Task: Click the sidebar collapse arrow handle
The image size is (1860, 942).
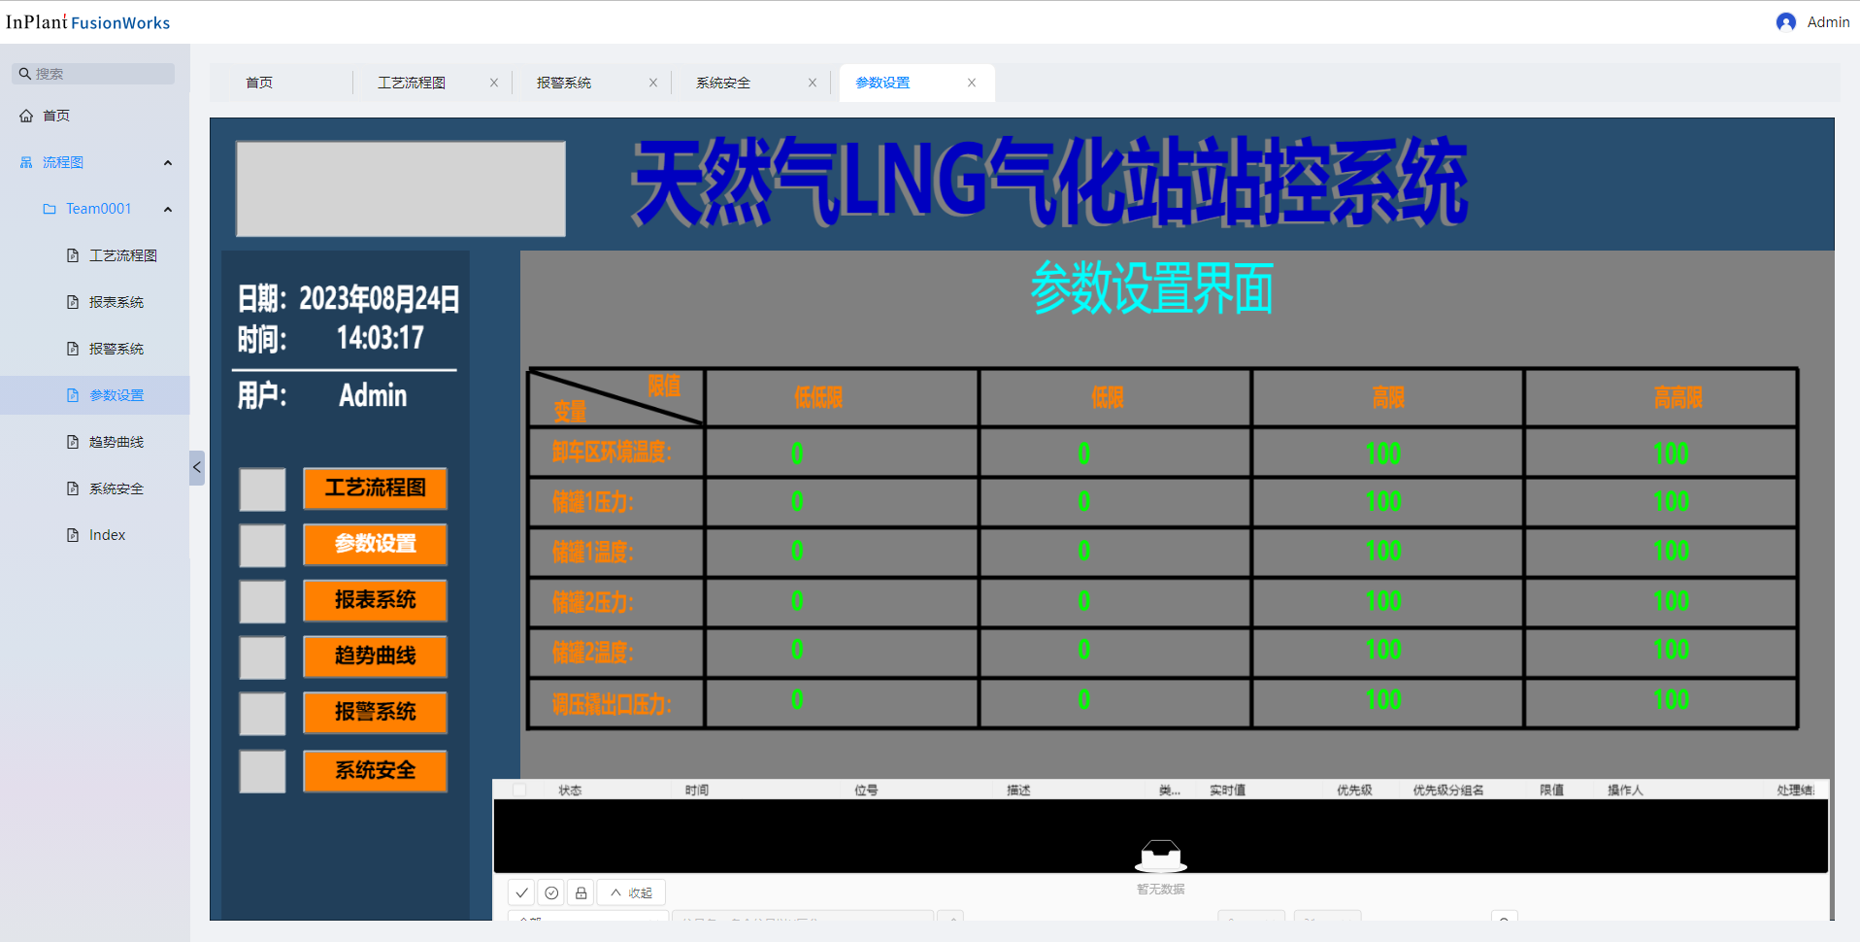Action: coord(197,467)
